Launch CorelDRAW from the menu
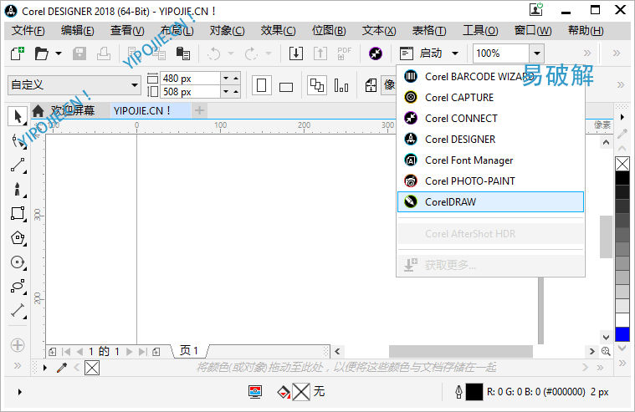 tap(490, 201)
